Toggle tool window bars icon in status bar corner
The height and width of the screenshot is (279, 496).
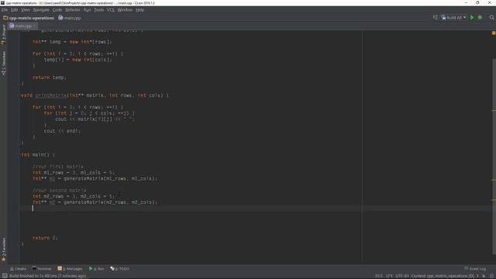tap(5, 276)
